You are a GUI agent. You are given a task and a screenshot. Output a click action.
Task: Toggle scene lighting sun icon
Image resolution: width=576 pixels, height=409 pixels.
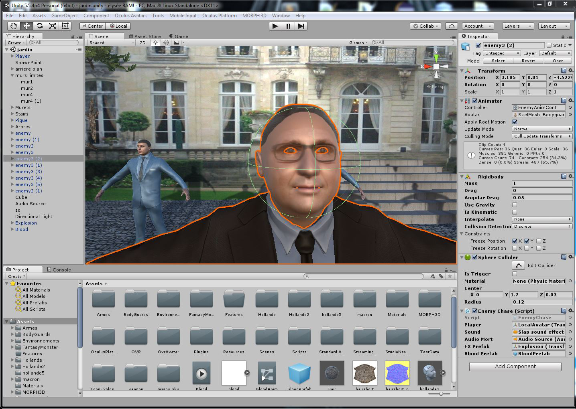[155, 43]
